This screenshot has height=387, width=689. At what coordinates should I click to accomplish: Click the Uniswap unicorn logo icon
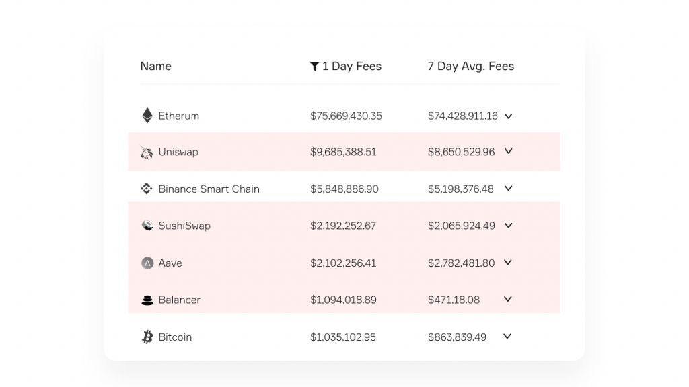pyautogui.click(x=146, y=153)
